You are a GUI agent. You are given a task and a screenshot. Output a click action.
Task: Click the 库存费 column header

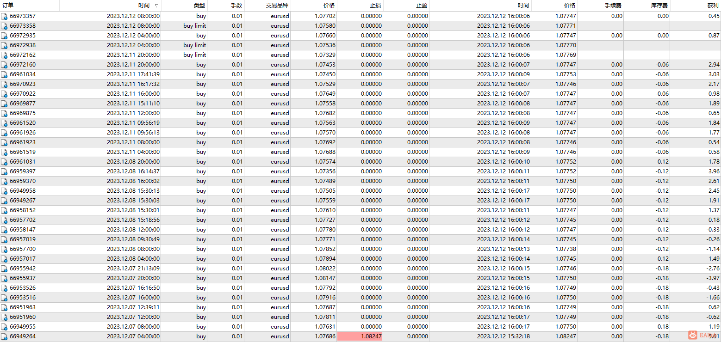click(647, 6)
